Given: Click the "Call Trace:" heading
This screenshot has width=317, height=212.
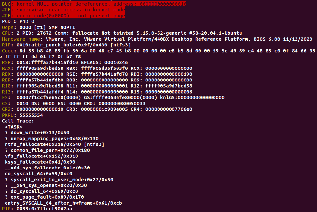Looking at the screenshot, I should pos(18,121).
